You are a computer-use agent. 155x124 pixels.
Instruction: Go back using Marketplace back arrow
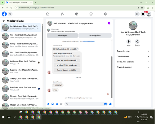(4, 21)
